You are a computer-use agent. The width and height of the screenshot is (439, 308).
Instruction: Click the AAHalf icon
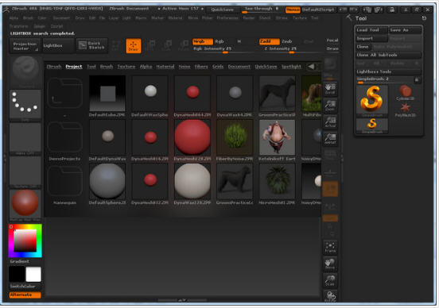tap(330, 139)
